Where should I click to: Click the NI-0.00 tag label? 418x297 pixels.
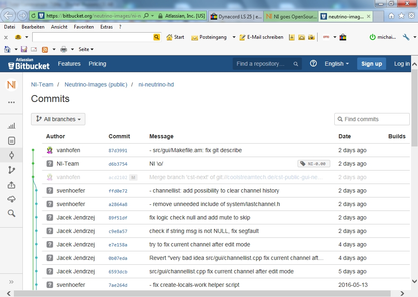coord(313,164)
